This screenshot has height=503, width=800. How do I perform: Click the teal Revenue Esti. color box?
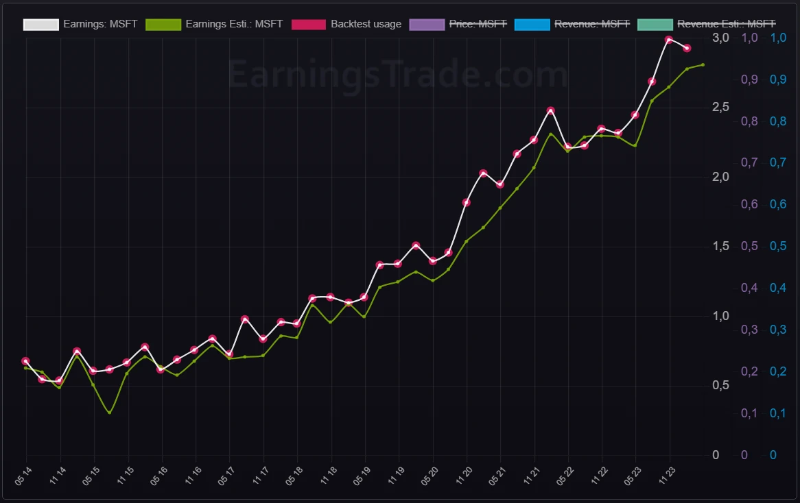point(655,24)
